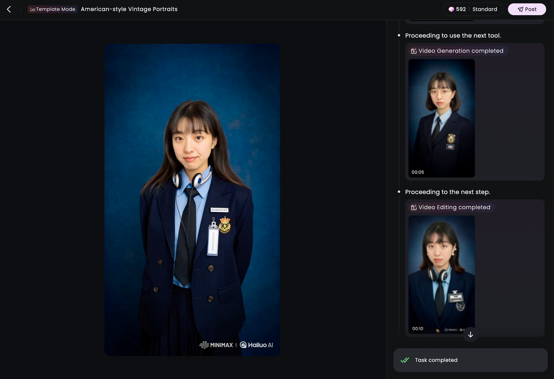This screenshot has width=554, height=379.
Task: Click the scroll-to-bottom arrow button
Action: (x=470, y=335)
